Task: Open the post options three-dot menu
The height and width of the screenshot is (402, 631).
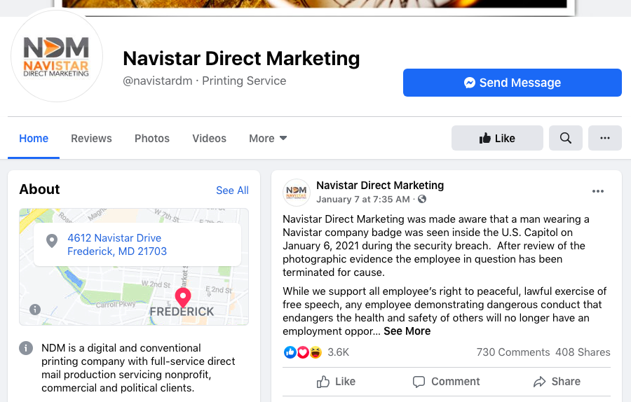Action: 598,191
